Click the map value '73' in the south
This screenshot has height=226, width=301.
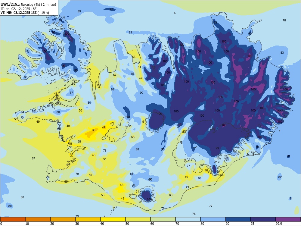coord(187,187)
